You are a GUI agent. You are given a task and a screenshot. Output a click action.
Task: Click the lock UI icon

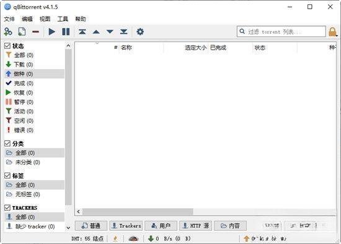pyautogui.click(x=332, y=32)
